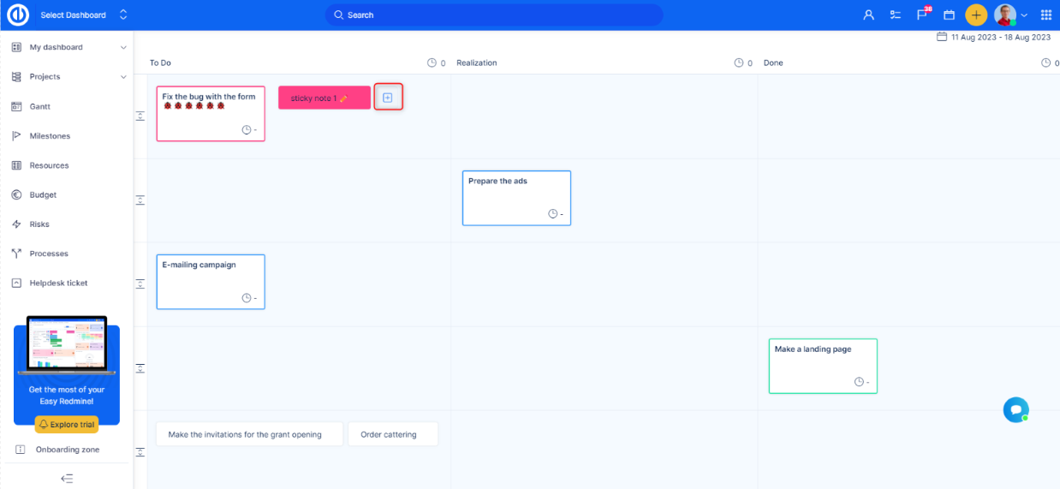Open the task checklist icon in header
The height and width of the screenshot is (489, 1060).
click(895, 15)
